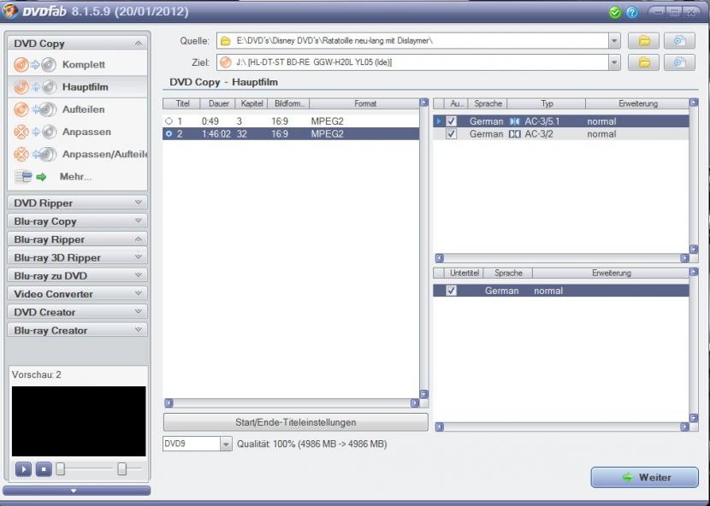Viewport: 710px width, 506px height.
Task: Choose image file for the Ziel target
Action: [x=679, y=62]
